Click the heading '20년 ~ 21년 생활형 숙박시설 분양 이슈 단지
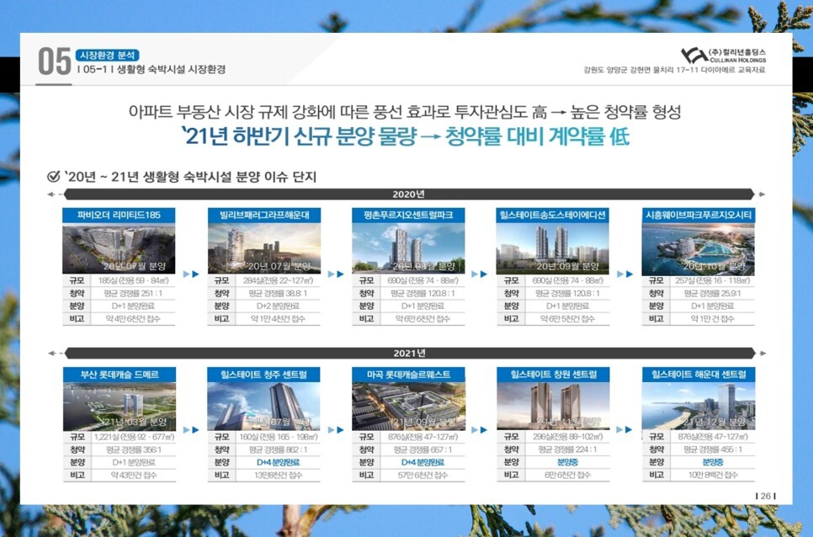The height and width of the screenshot is (537, 813). pos(189,177)
